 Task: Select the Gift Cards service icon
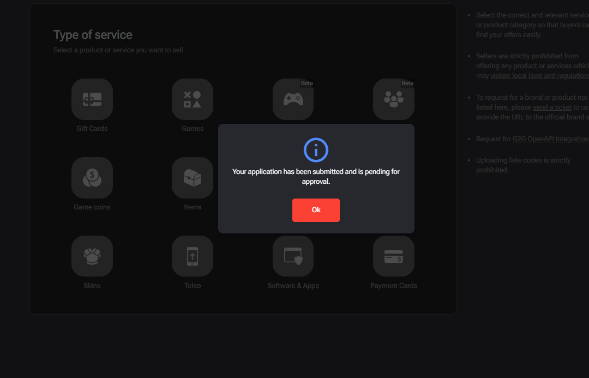(x=92, y=99)
